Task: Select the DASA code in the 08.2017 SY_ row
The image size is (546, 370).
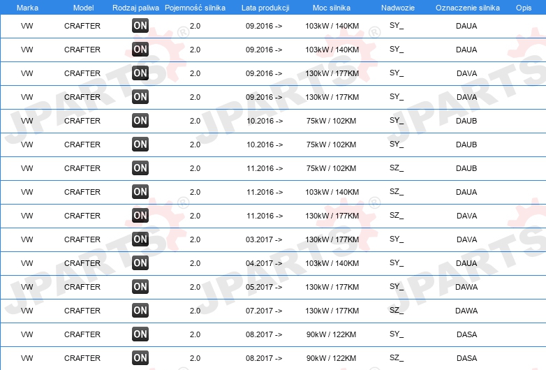Action: click(x=466, y=334)
